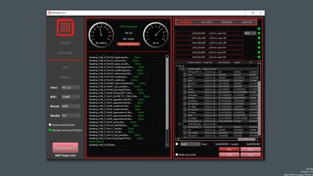Click LUN_1(BootA) Click to open file field
This screenshot has height=176, width=313.
click(209, 38)
